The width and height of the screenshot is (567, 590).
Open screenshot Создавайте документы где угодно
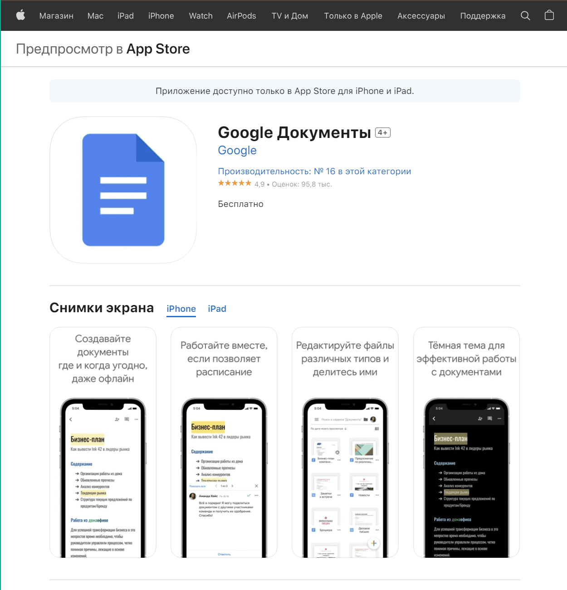point(103,442)
